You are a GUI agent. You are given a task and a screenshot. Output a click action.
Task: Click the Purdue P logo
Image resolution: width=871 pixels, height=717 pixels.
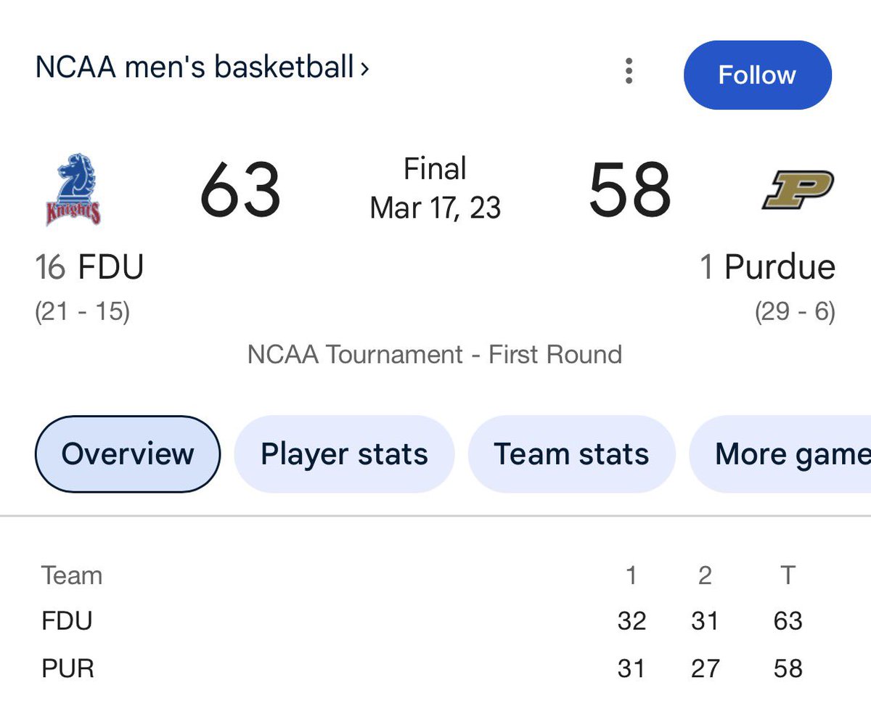pyautogui.click(x=798, y=189)
